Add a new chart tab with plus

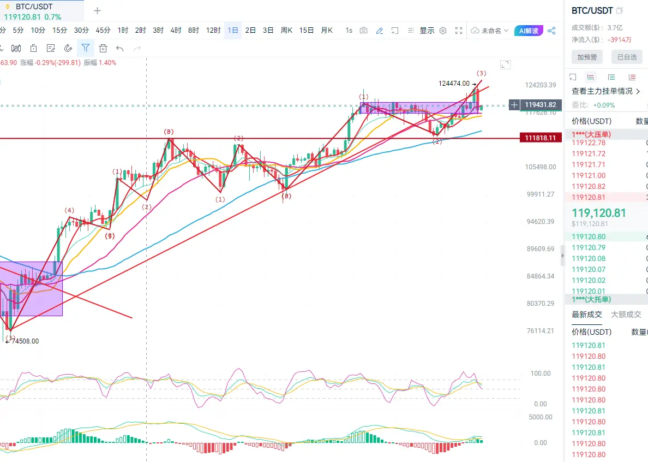click(x=97, y=11)
